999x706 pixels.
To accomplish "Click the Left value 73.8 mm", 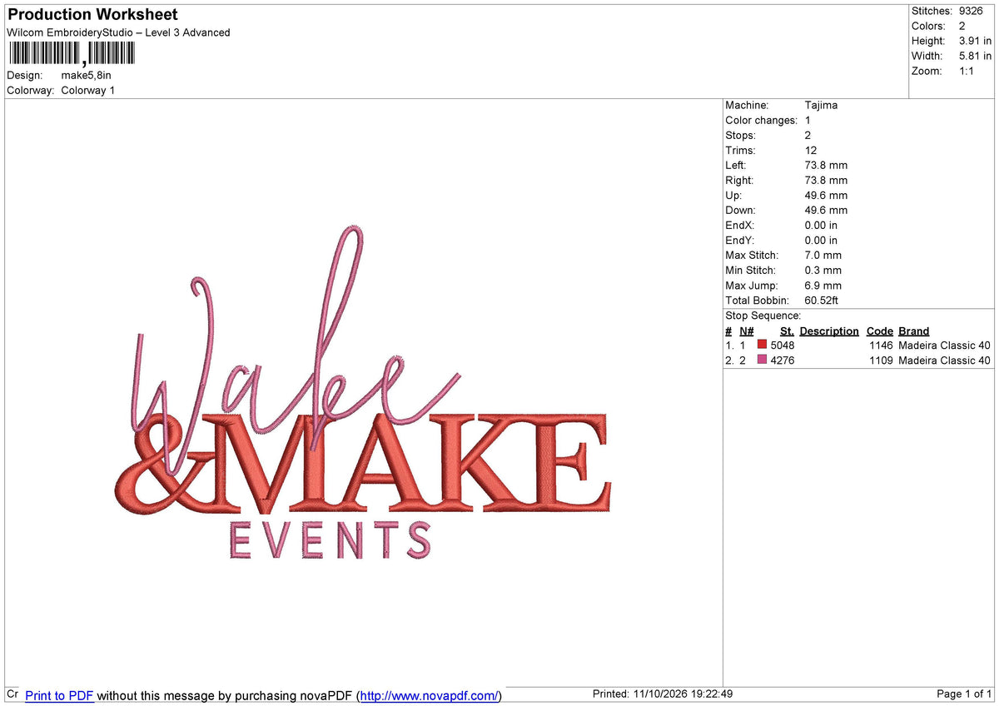I will coord(827,166).
